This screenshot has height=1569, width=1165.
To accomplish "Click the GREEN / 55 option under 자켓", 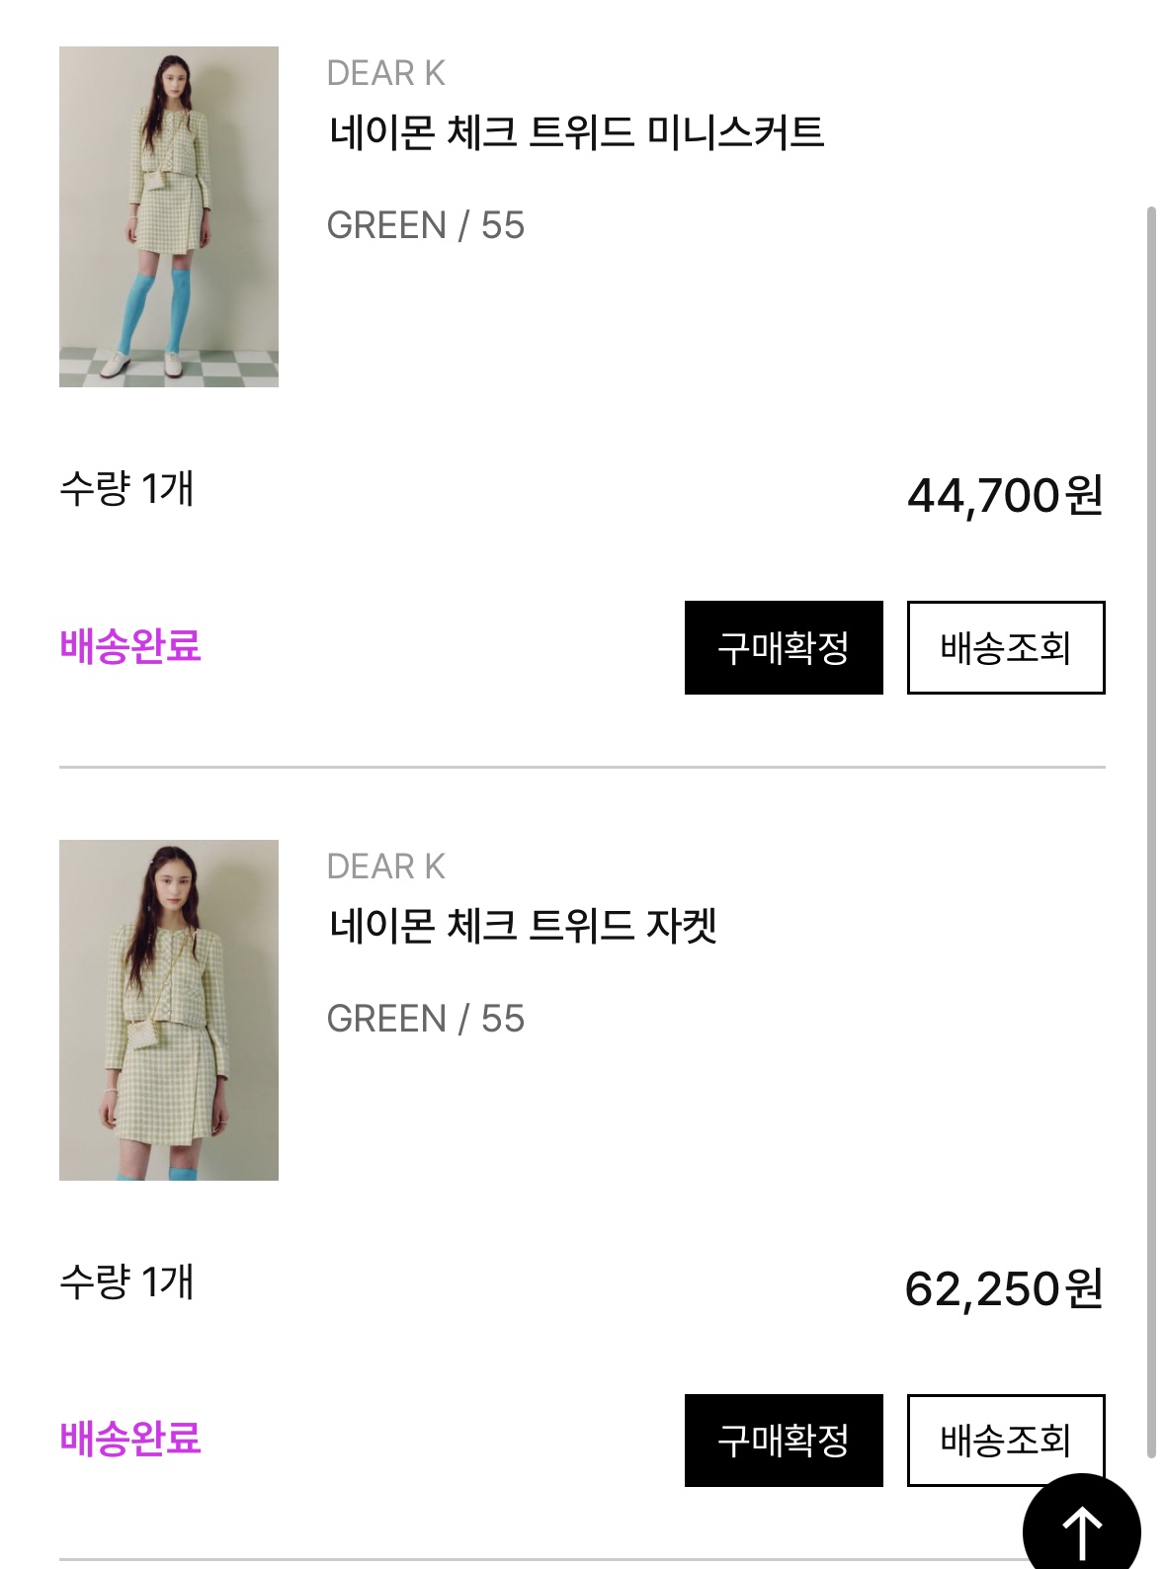I will [425, 1019].
